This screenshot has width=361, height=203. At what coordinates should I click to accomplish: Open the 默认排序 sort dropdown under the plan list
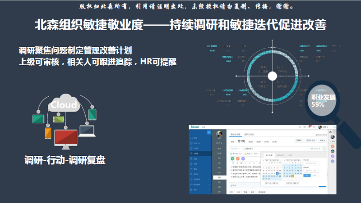(263, 192)
